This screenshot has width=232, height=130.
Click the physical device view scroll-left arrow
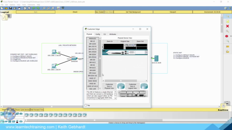coord(103,81)
